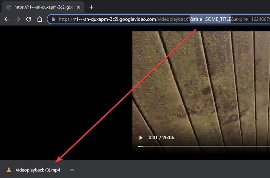The height and width of the screenshot is (178, 270).
Task: Seek on the video progress bar
Action: click(204, 147)
